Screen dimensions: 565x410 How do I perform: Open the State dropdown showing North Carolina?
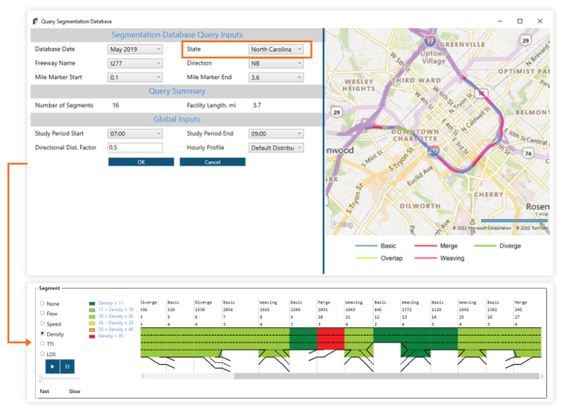pyautogui.click(x=275, y=49)
